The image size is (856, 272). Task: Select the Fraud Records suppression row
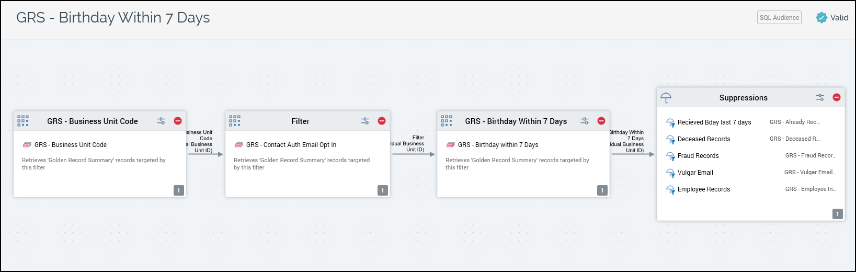point(698,156)
